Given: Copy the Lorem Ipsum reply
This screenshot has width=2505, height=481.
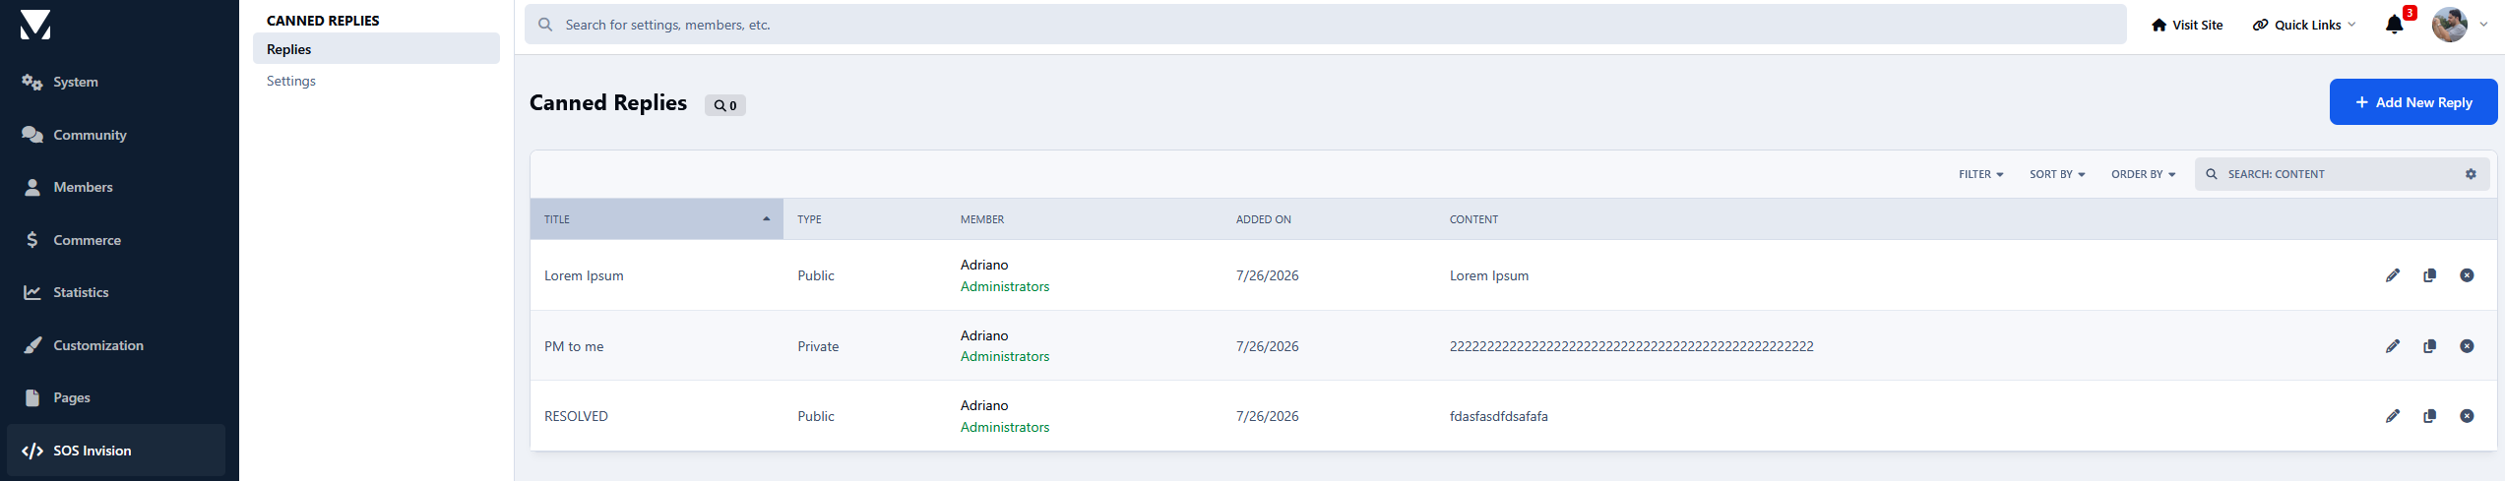Looking at the screenshot, I should point(2429,275).
